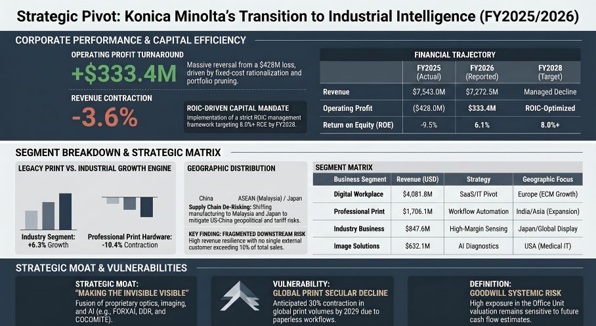Click 'STRATEGIC MOAT & VULNERABILITIES' section heading

tap(101, 268)
